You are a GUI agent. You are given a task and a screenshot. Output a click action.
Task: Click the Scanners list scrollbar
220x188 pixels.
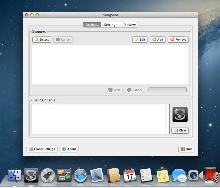click(187, 64)
